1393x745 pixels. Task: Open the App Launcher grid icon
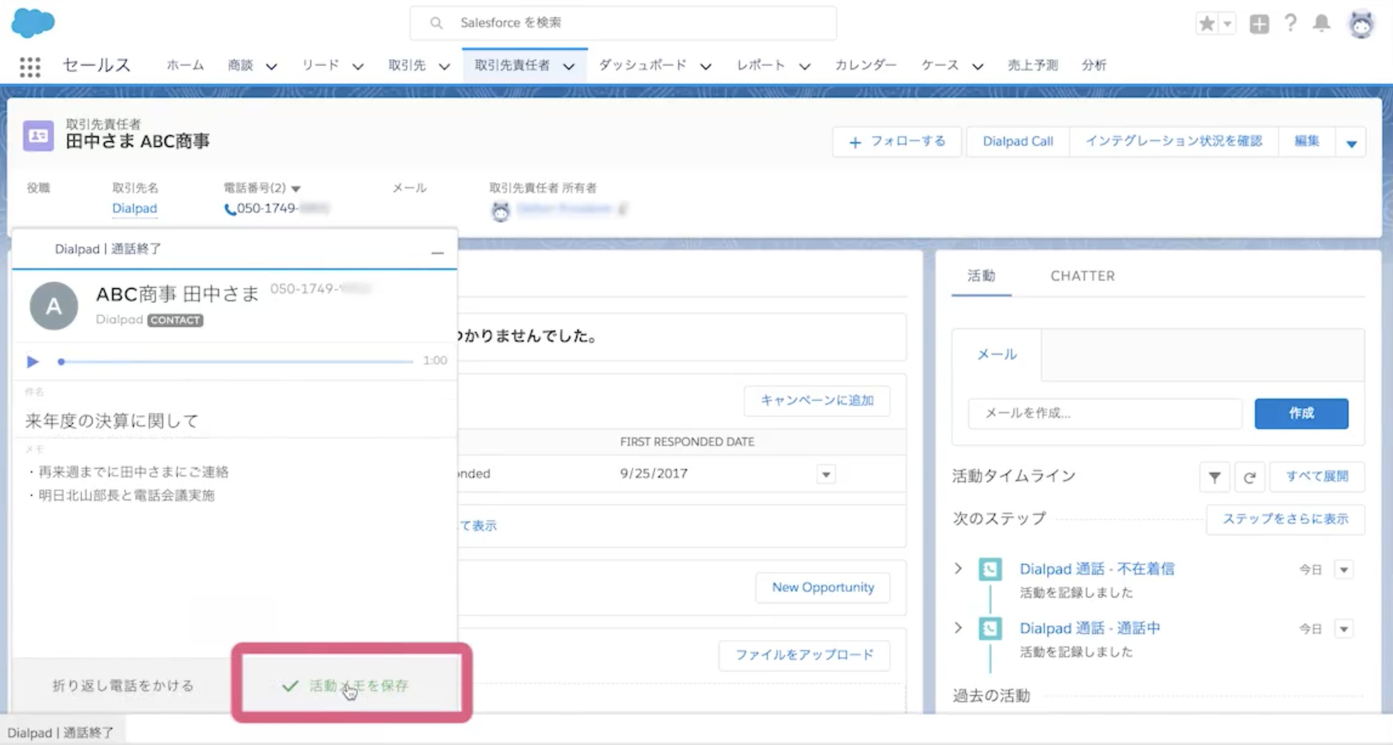tap(30, 66)
